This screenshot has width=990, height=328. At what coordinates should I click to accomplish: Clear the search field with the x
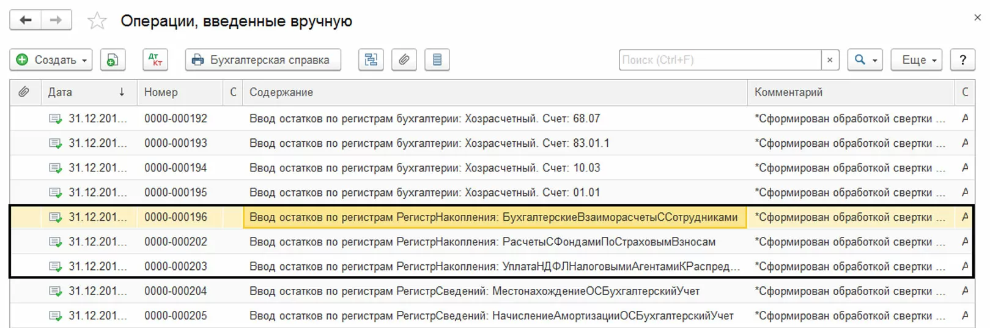[830, 60]
